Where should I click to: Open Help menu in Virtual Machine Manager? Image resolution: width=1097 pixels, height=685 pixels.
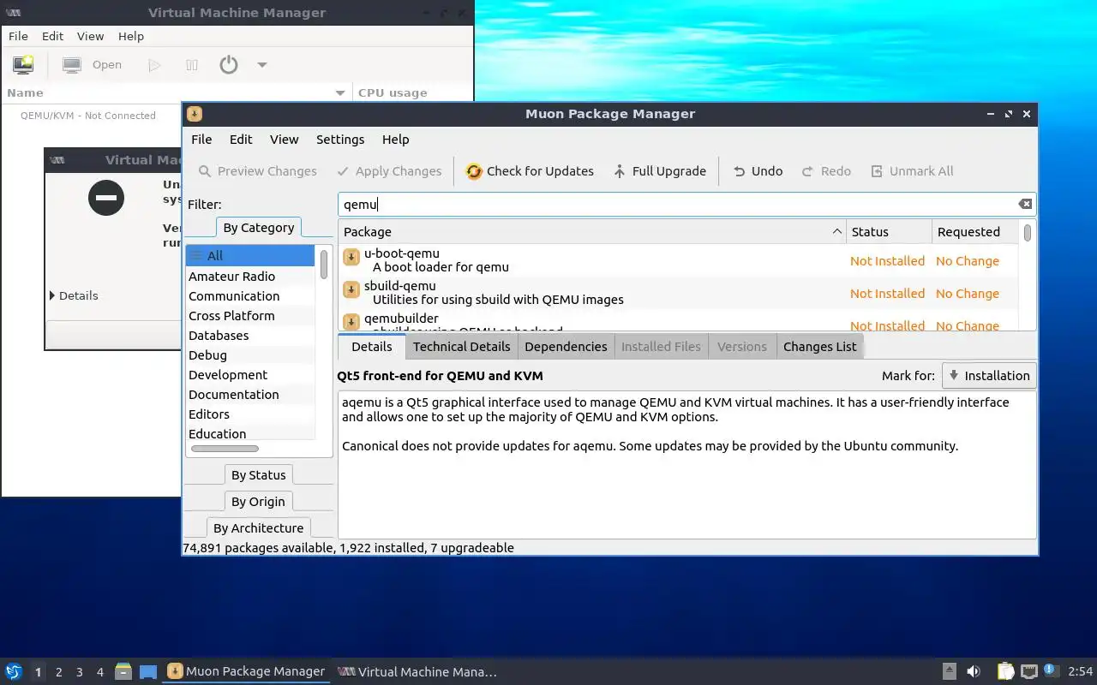[131, 36]
